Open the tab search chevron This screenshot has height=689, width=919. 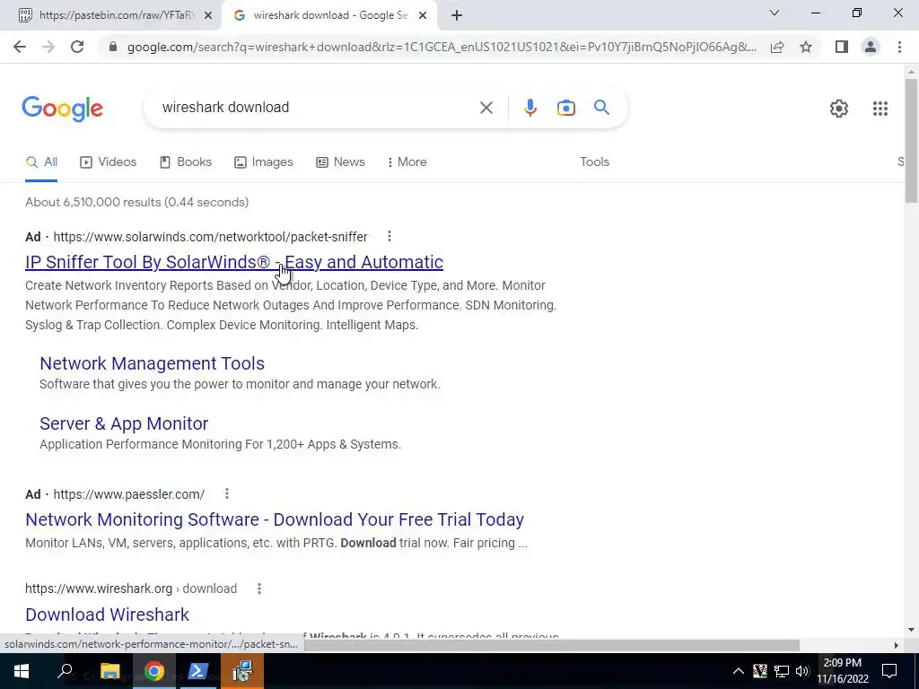pos(775,13)
